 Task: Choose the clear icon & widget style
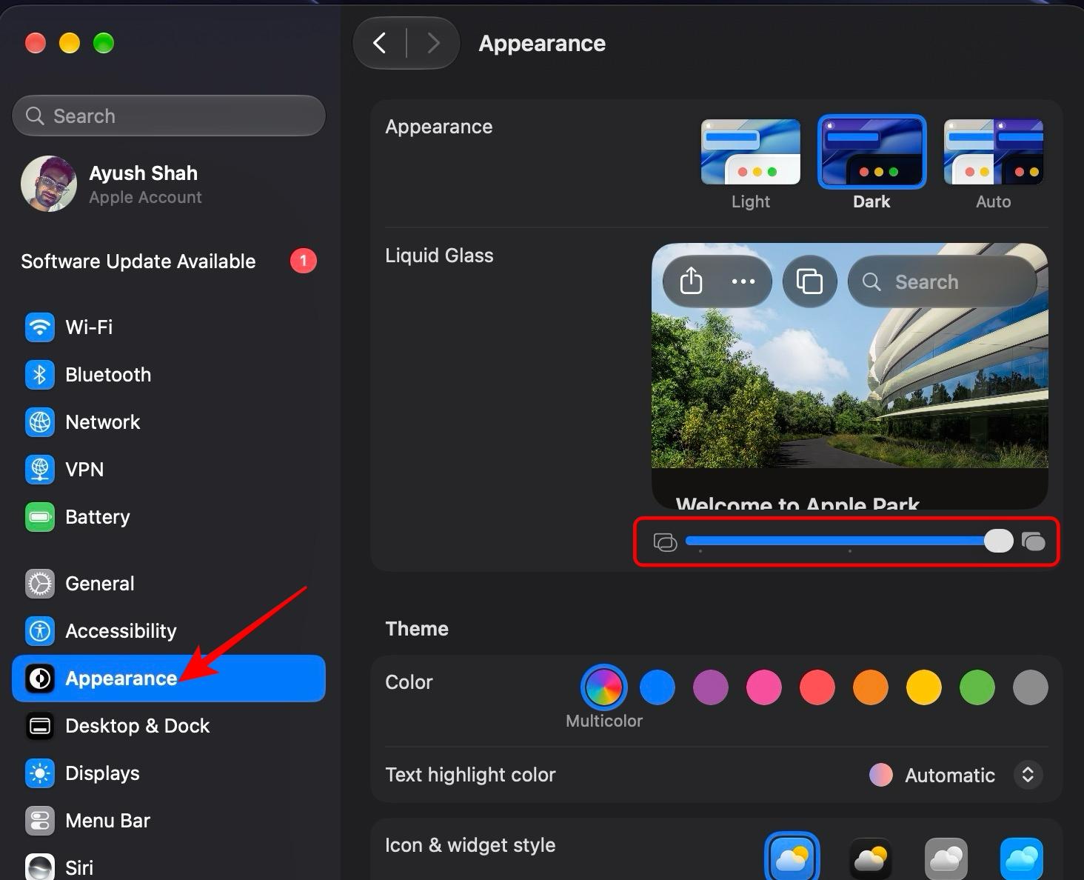(946, 859)
